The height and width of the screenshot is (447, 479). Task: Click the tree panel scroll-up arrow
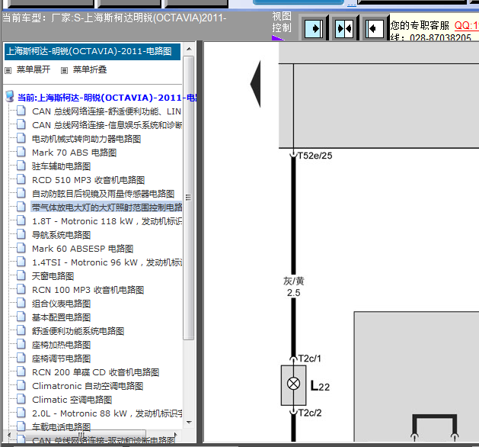189,49
